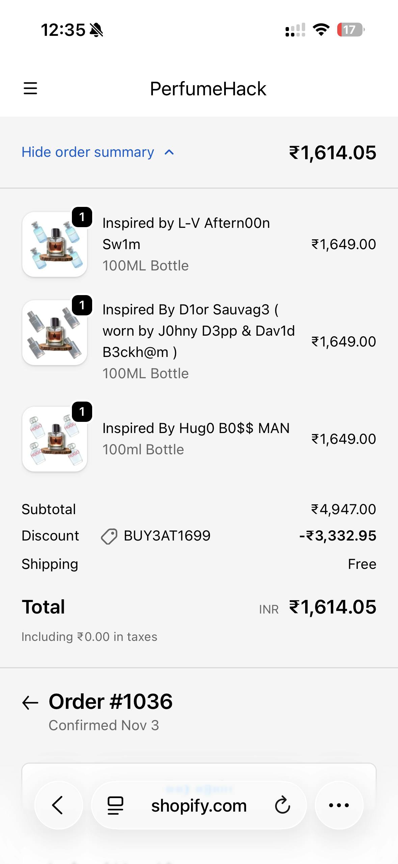Click the Hide order summary link
Viewport: 398px width, 864px height.
88,152
